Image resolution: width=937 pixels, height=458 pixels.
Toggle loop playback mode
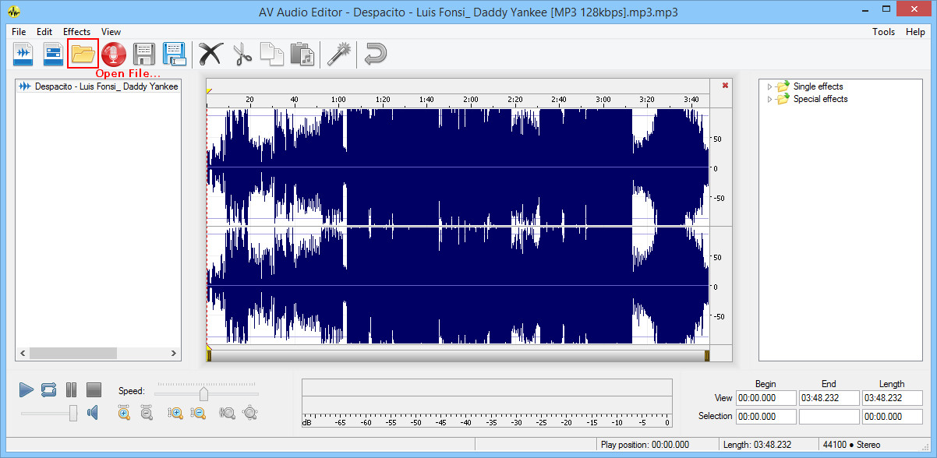[x=48, y=389]
